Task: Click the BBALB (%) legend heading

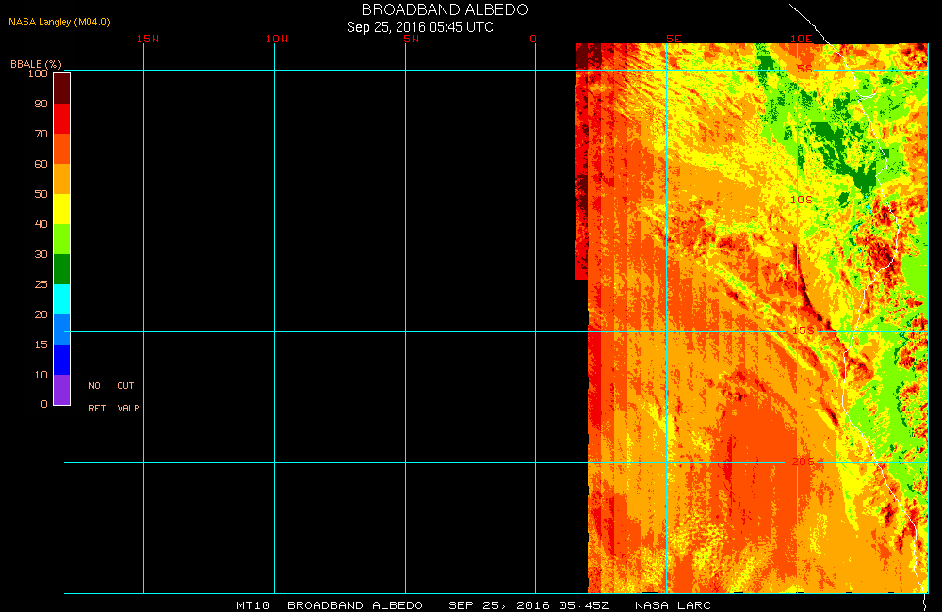Action: coord(36,63)
